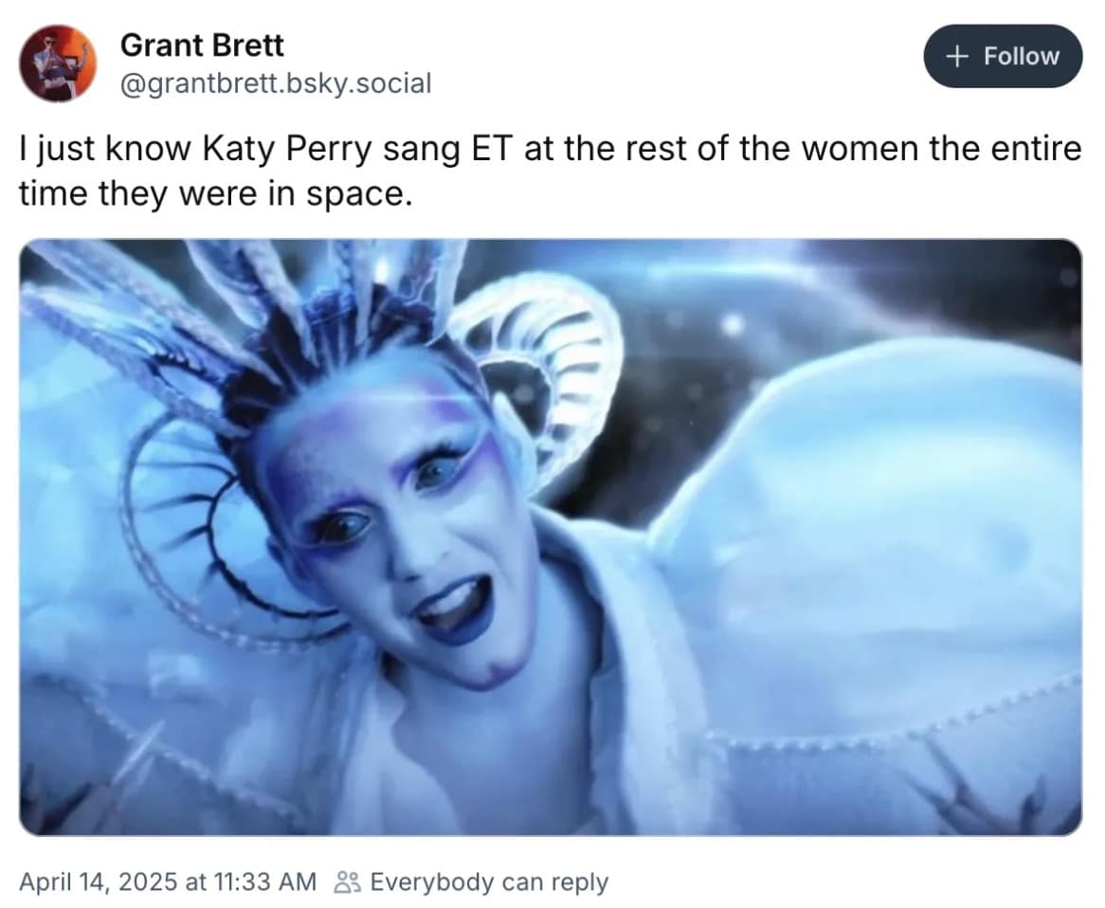Click the display name 'Grant Brett'
The image size is (1105, 908).
click(x=201, y=45)
